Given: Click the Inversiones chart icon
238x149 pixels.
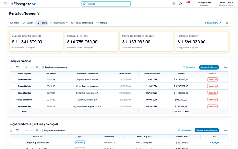Looking at the screenshot, I should pos(51,23).
